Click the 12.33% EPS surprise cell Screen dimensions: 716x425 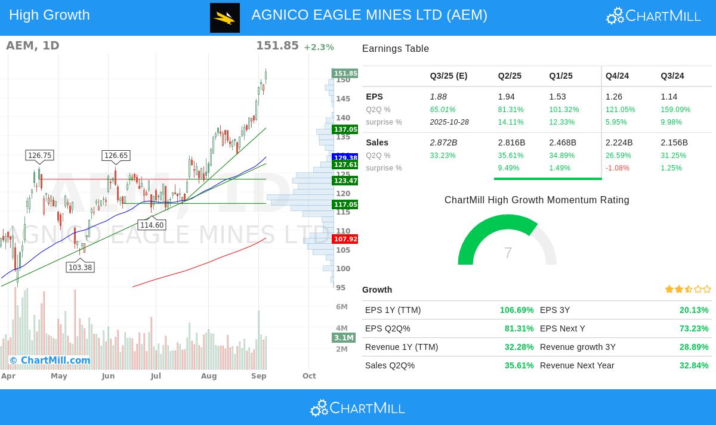[562, 122]
